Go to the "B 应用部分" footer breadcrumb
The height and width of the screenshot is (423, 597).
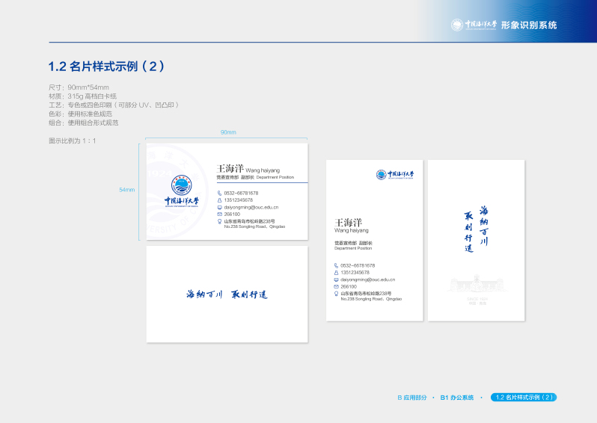pos(411,398)
